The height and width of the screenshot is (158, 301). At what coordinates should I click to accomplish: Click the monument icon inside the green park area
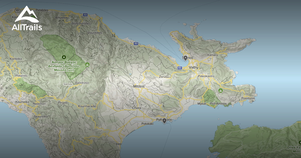coord(64,57)
